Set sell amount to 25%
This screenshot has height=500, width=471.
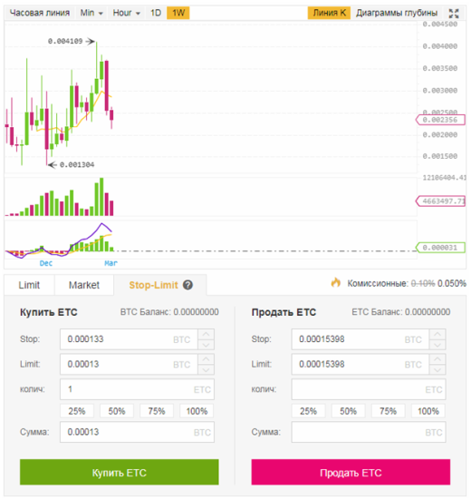(308, 411)
